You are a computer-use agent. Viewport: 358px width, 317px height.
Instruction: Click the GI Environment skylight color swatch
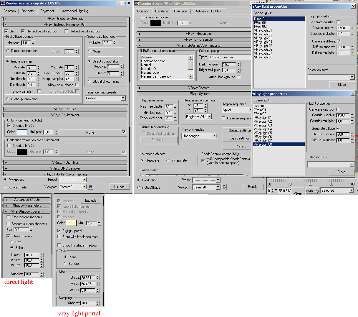coord(22,132)
